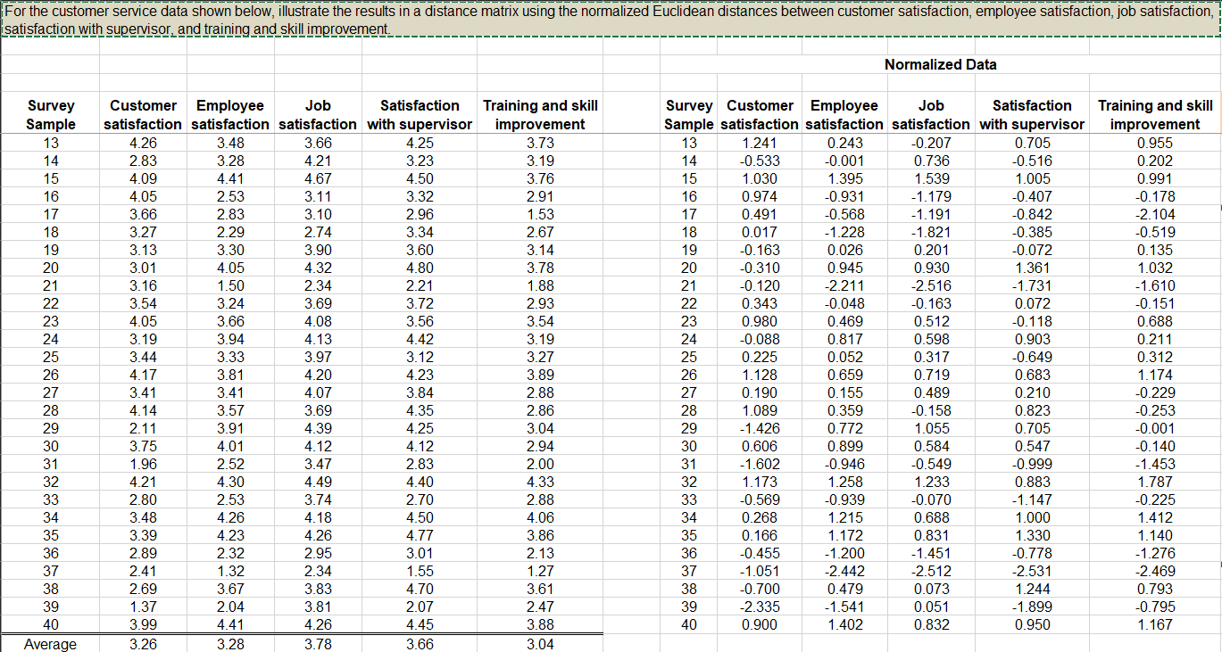This screenshot has width=1222, height=652.
Task: Click the 'Average' row label
Action: (x=51, y=644)
